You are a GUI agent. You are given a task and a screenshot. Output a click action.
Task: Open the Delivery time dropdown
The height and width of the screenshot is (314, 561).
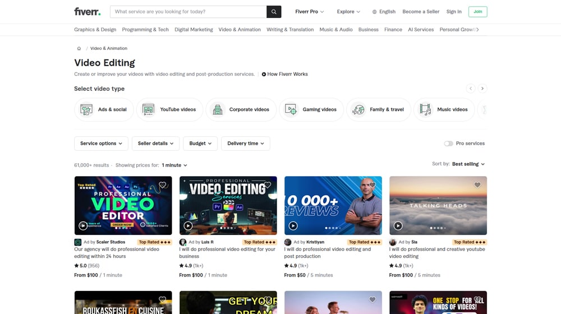246,144
